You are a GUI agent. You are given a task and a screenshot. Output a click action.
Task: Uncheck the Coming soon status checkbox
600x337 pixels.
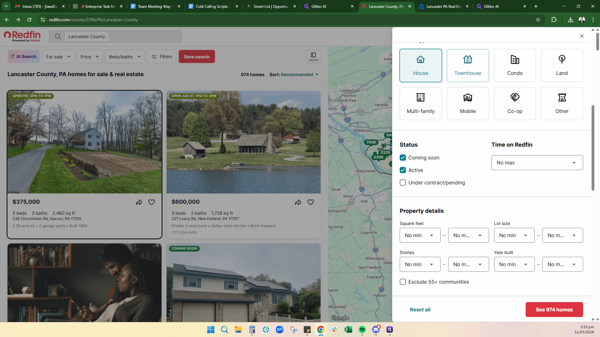403,158
